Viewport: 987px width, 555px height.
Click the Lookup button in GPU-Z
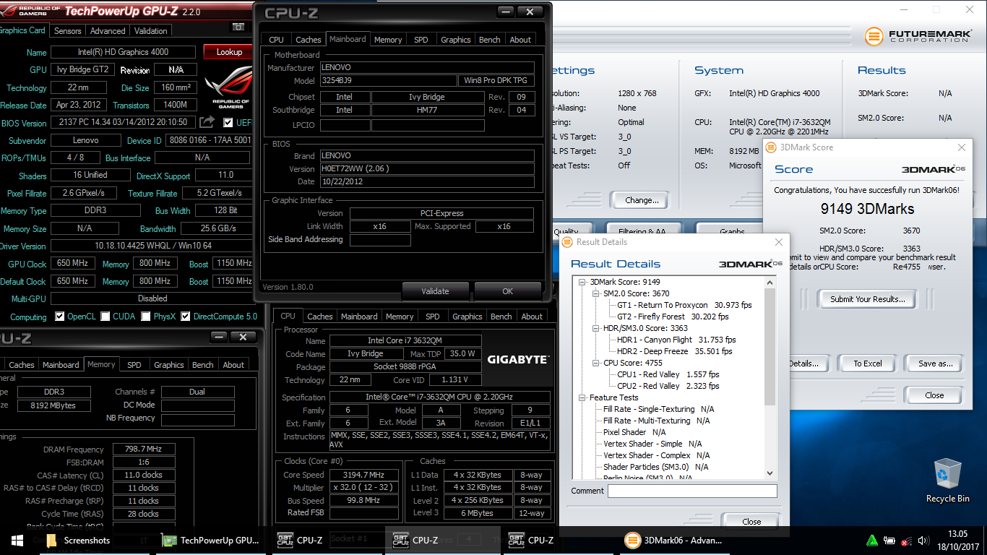coord(229,52)
